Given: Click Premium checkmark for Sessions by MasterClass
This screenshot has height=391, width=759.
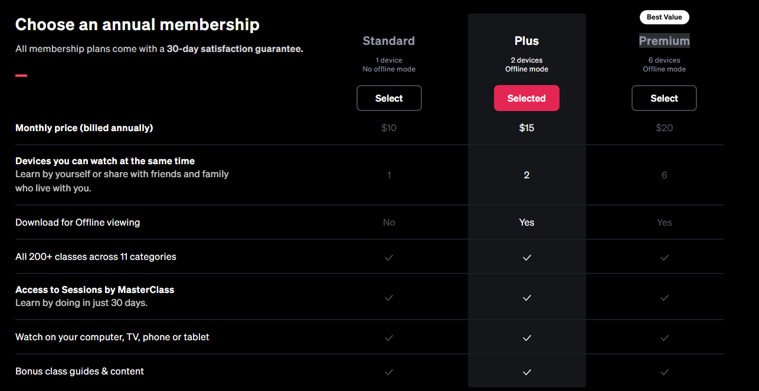Looking at the screenshot, I should coord(665,298).
